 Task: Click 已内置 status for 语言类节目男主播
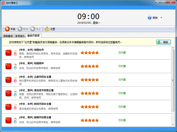122,93
